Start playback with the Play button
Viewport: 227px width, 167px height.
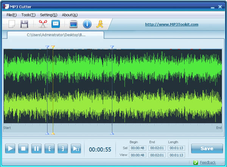pyautogui.click(x=10, y=148)
